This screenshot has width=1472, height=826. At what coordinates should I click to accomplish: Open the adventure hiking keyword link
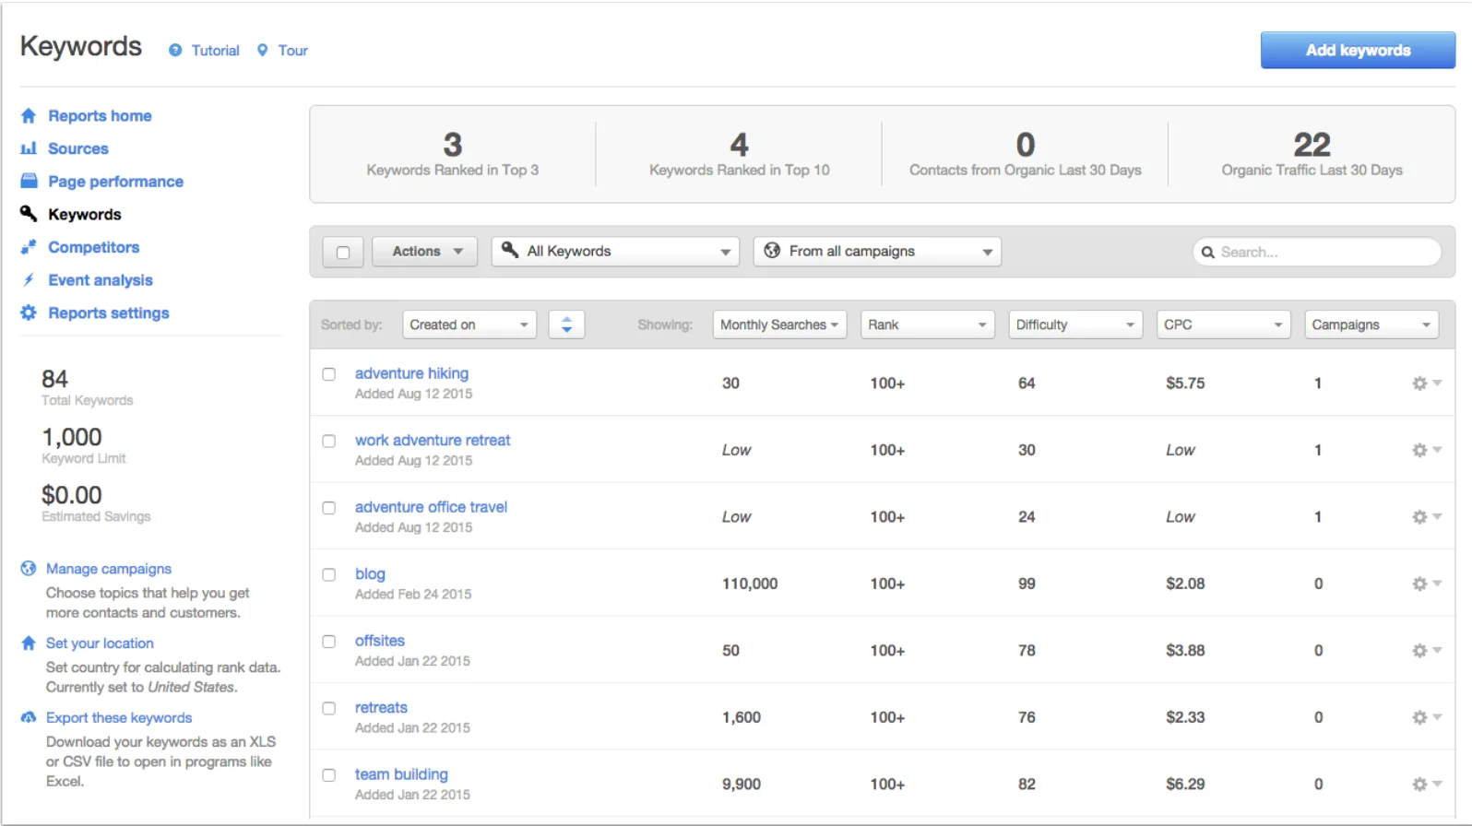[411, 373]
